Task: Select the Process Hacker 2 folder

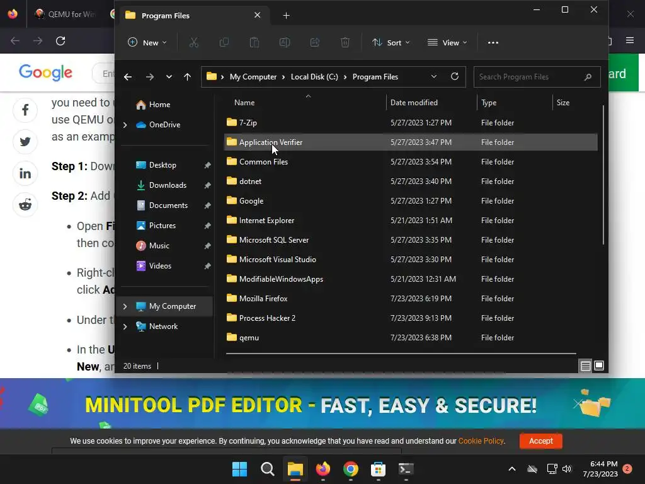Action: tap(411, 318)
